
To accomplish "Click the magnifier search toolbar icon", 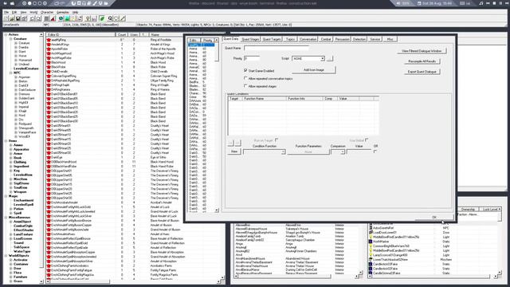I will coord(110,18).
